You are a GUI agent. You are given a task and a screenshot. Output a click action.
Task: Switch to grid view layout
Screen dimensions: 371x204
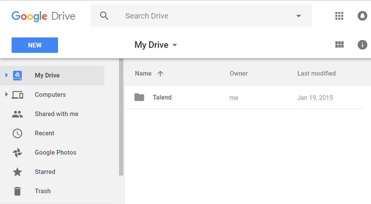coord(339,45)
